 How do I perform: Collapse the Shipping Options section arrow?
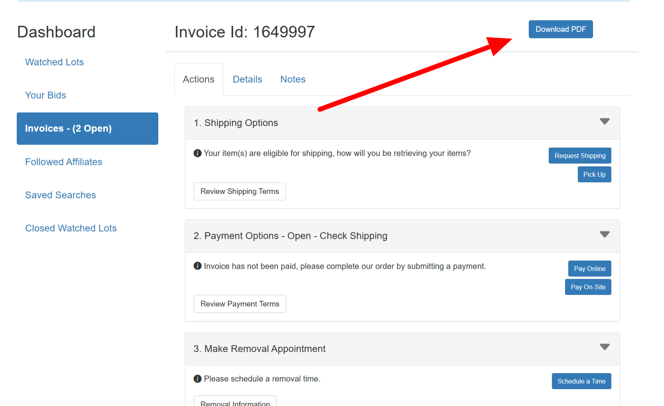(x=605, y=121)
